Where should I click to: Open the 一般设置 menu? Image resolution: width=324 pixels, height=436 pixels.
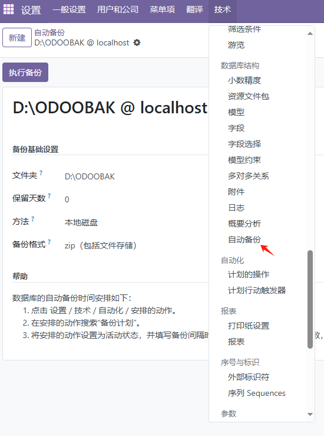[69, 9]
